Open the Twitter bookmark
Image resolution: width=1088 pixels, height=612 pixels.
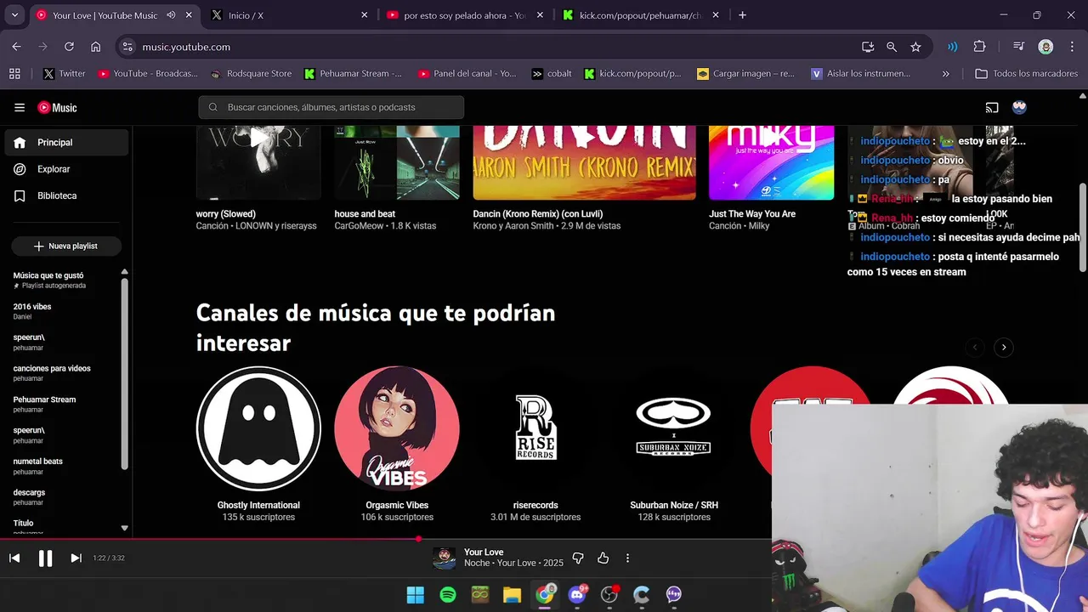click(65, 74)
